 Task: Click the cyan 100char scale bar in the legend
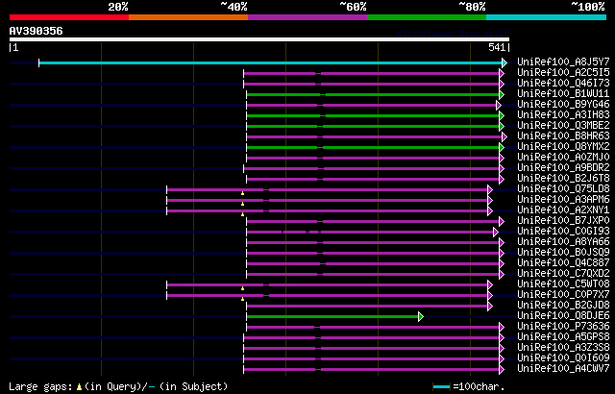pos(442,387)
